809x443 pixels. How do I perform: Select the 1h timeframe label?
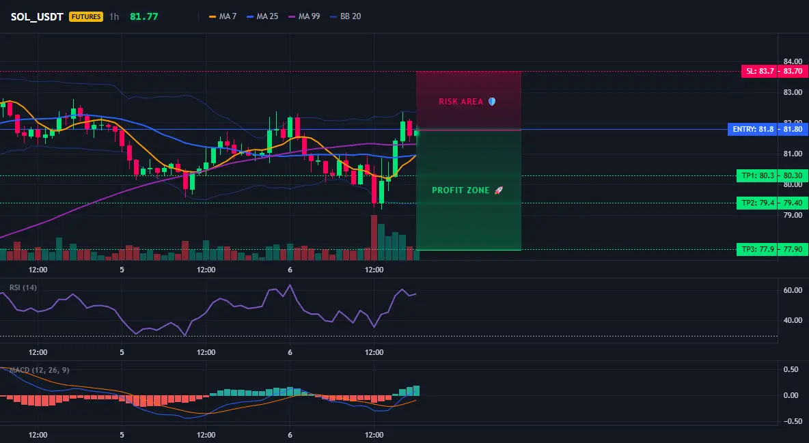114,16
